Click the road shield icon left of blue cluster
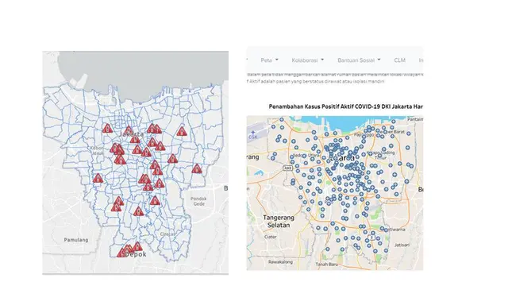This screenshot has height=286, width=508. [x=287, y=168]
